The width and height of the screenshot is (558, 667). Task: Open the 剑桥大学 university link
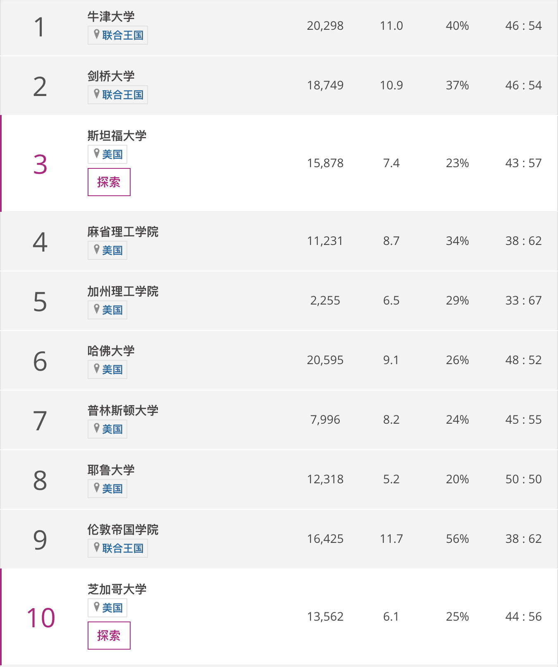tap(111, 76)
